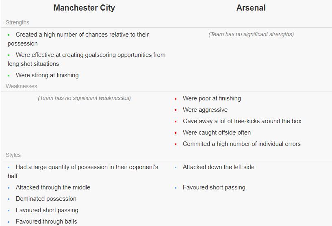Click 'Created a high number of chances' strength
332x226 pixels.
pyautogui.click(x=82, y=35)
